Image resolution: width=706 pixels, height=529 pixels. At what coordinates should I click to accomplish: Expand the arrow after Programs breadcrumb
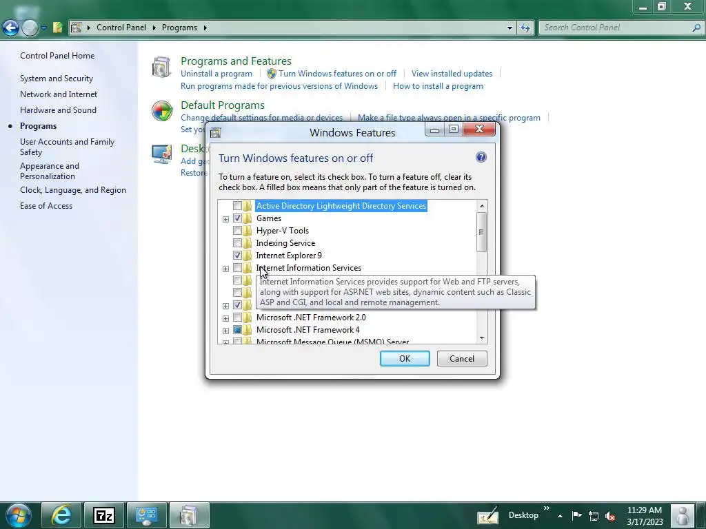(205, 28)
